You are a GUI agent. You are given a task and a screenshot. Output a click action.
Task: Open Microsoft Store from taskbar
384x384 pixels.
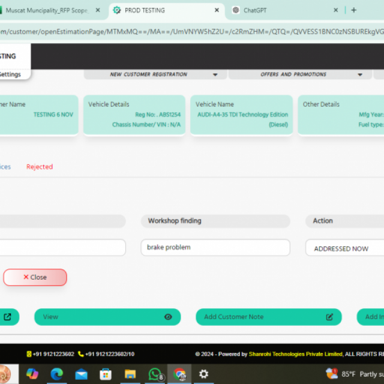[x=106, y=374]
